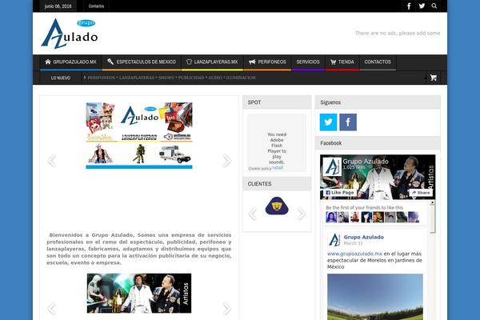Viewport: 480px width, 320px height.
Task: Click the Twitter button under Síguenos
Action: (x=328, y=122)
